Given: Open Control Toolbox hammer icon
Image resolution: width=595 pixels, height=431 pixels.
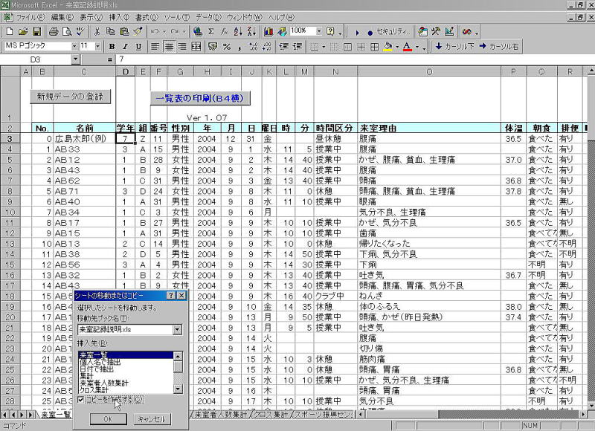Looking at the screenshot, I should pos(436,31).
